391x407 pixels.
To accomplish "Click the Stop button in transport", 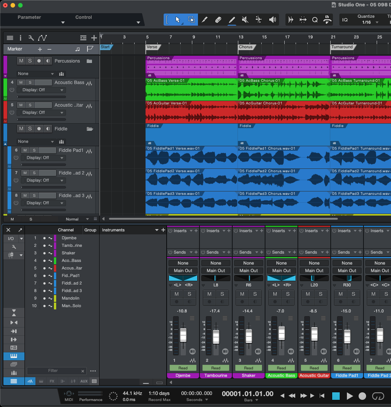I will [x=336, y=396].
